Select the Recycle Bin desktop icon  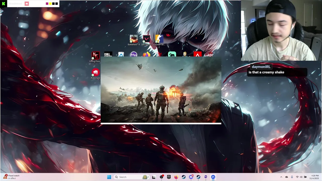(x=121, y=54)
